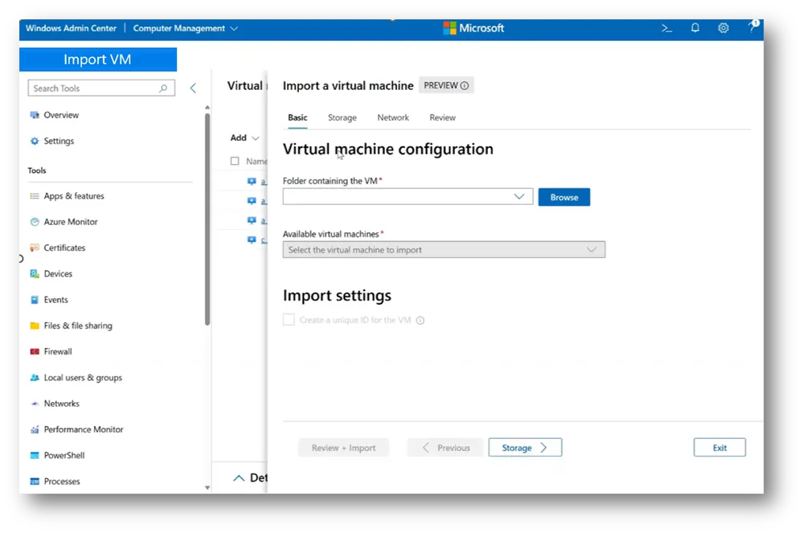Viewport: 803px width, 533px height.
Task: Click Exit to leave the import wizard
Action: coord(719,447)
